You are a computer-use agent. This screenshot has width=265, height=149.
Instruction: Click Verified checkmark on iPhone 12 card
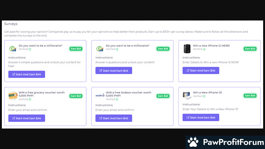204,49
